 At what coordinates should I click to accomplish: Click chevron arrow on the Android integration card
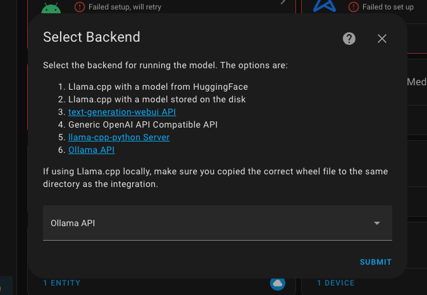coord(283,3)
